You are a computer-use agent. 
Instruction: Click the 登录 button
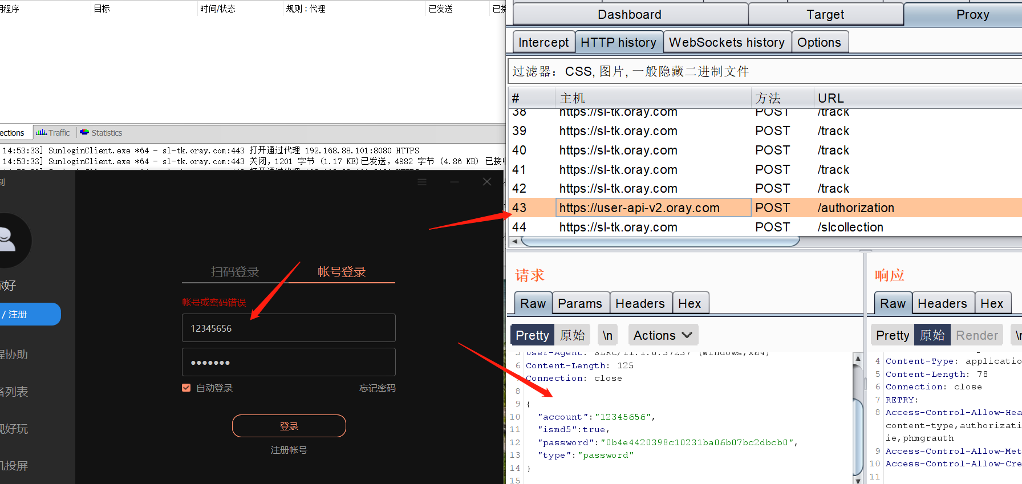tap(289, 426)
